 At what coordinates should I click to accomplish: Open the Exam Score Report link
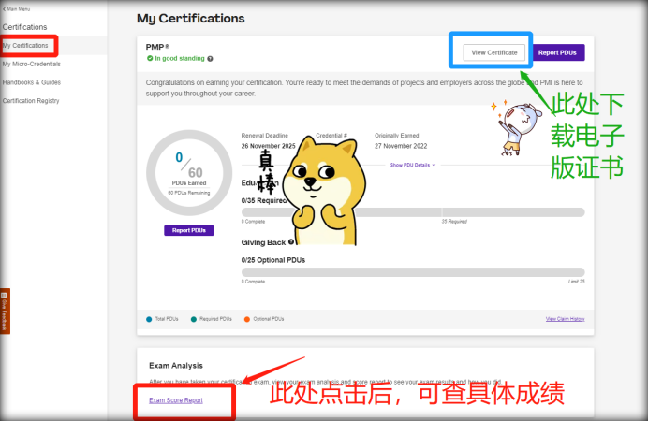176,400
